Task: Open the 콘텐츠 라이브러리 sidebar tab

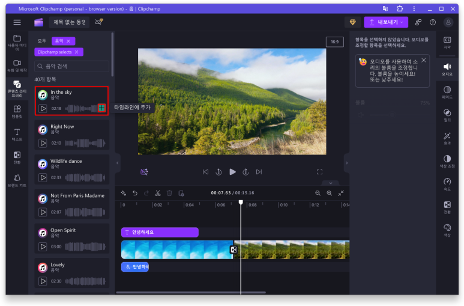Action: (17, 88)
